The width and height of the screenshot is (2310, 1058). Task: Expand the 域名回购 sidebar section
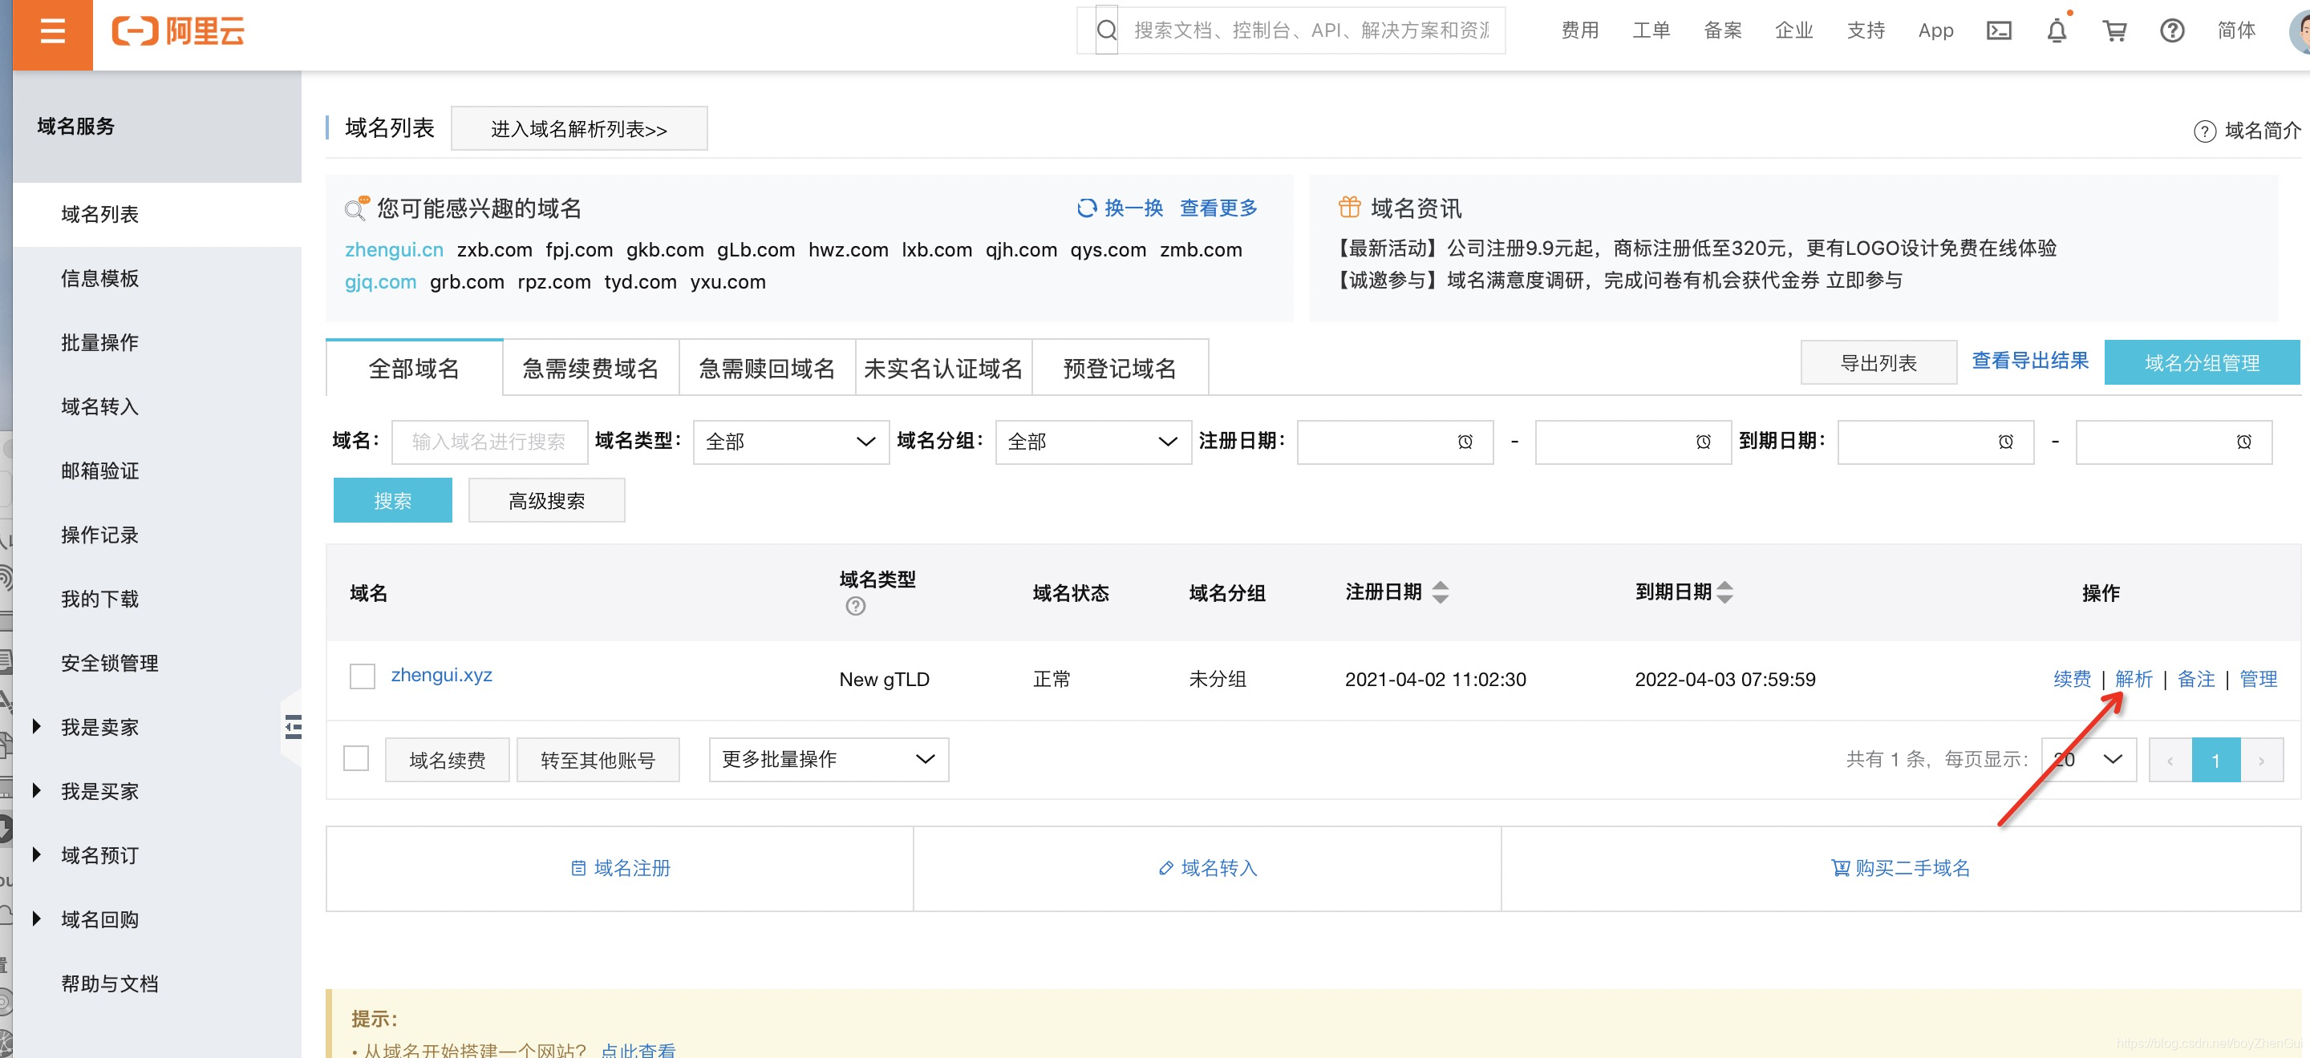coord(37,919)
